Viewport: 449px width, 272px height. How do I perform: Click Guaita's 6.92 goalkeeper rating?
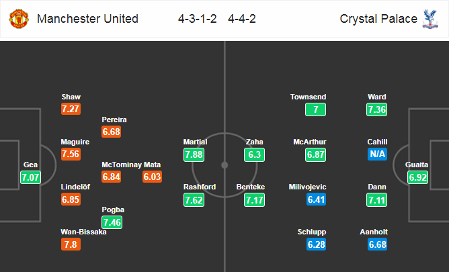tap(418, 177)
